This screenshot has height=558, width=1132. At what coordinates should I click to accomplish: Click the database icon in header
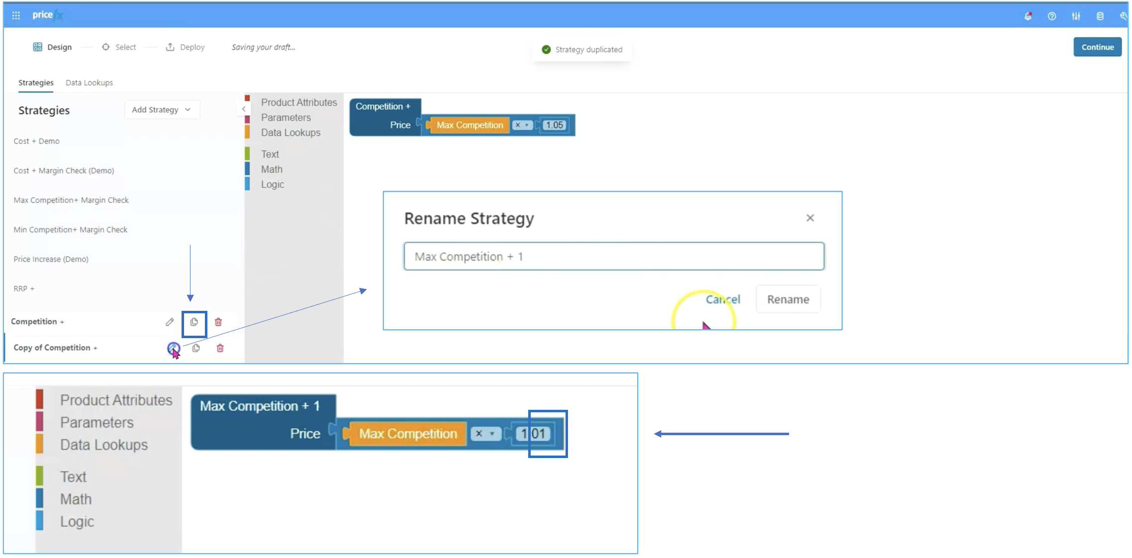pyautogui.click(x=1100, y=16)
